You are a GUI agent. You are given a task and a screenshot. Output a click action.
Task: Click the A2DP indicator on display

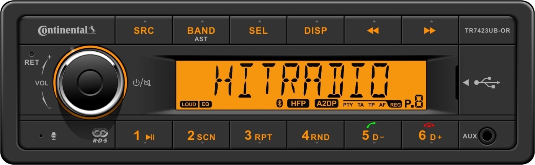327,103
